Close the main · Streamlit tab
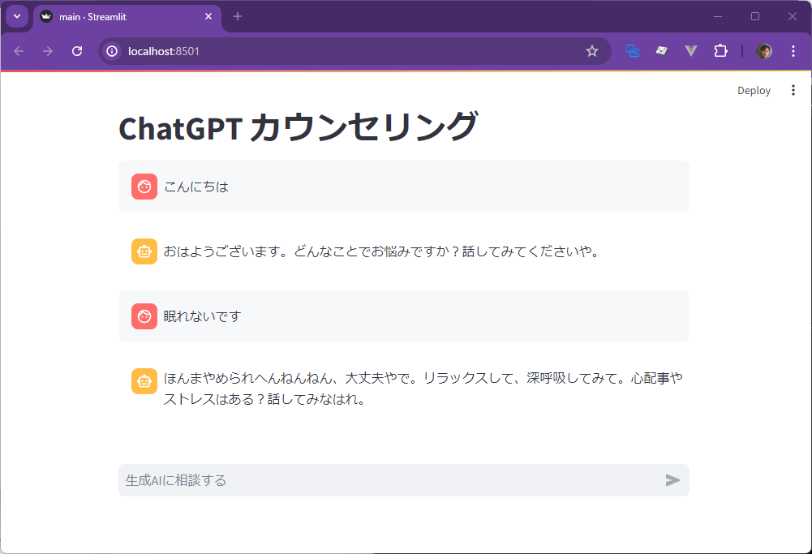The image size is (812, 554). coord(208,16)
